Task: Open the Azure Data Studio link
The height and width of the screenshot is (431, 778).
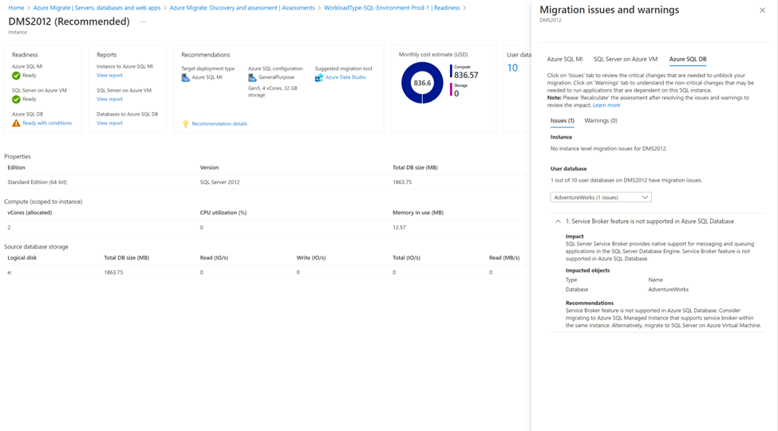Action: point(346,77)
